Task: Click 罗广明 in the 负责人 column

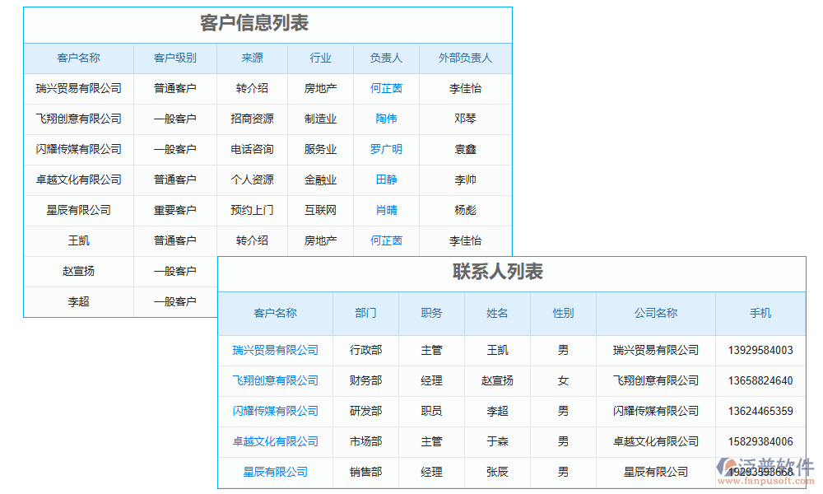Action: coord(387,149)
